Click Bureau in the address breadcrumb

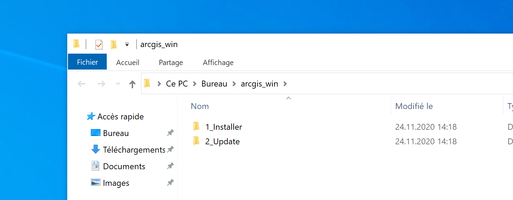tap(214, 84)
